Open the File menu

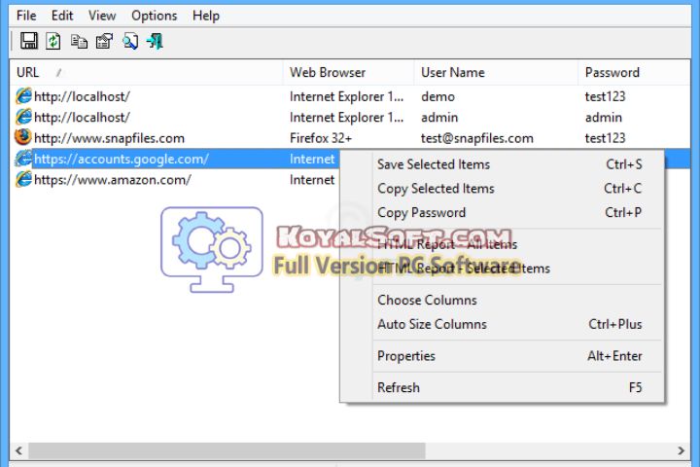[26, 16]
